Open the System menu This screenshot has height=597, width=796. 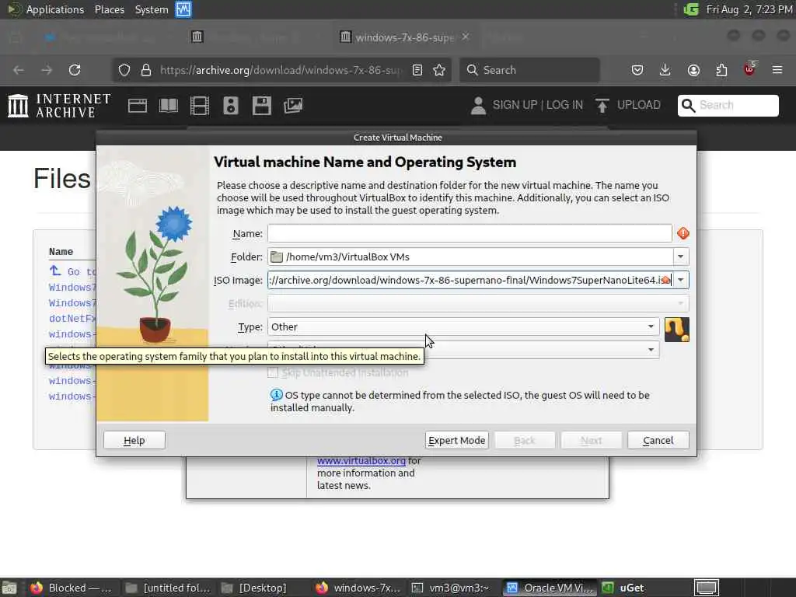point(152,9)
